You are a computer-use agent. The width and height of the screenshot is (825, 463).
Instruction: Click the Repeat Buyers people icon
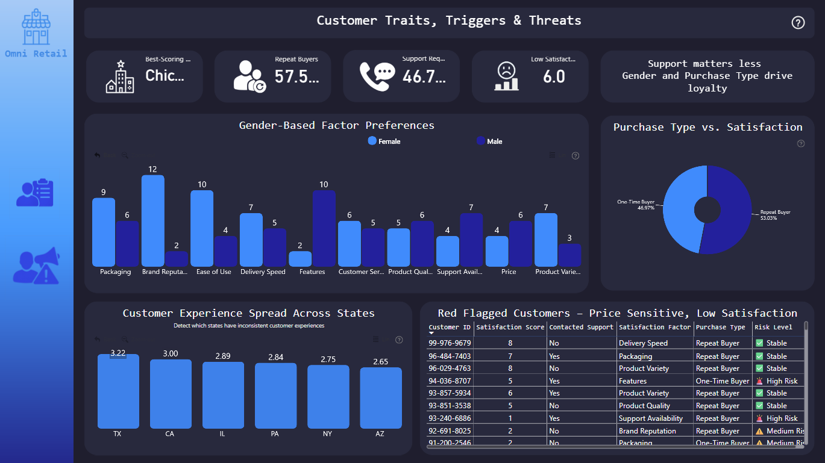249,76
